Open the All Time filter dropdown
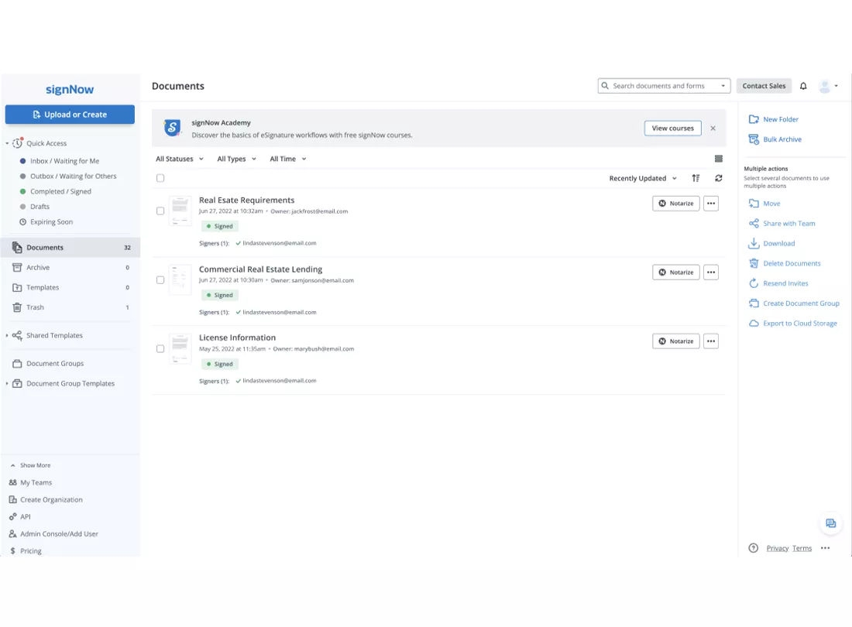The height and width of the screenshot is (627, 852). (288, 159)
